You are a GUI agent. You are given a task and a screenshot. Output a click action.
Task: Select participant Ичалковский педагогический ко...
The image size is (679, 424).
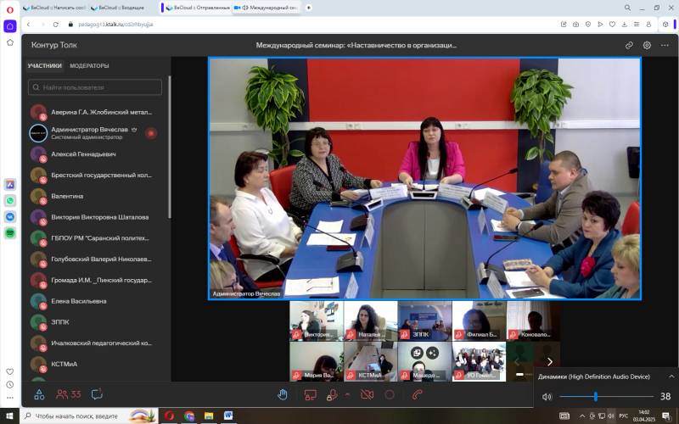click(x=95, y=343)
